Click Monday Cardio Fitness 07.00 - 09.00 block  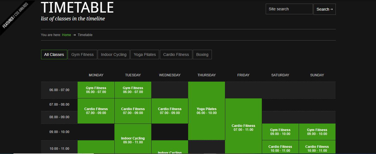click(96, 111)
